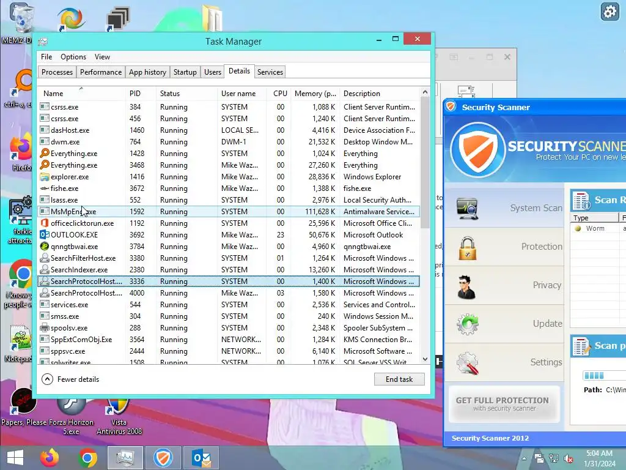Click the Security Scanner taskbar shield icon
The width and height of the screenshot is (626, 470).
(163, 458)
